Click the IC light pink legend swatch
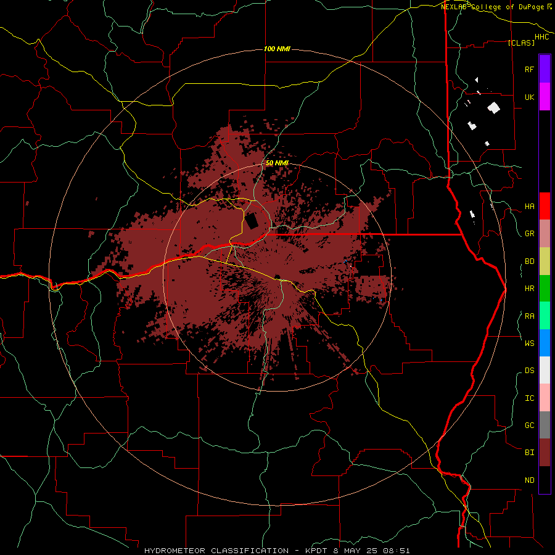This screenshot has width=555, height=555. (x=545, y=398)
